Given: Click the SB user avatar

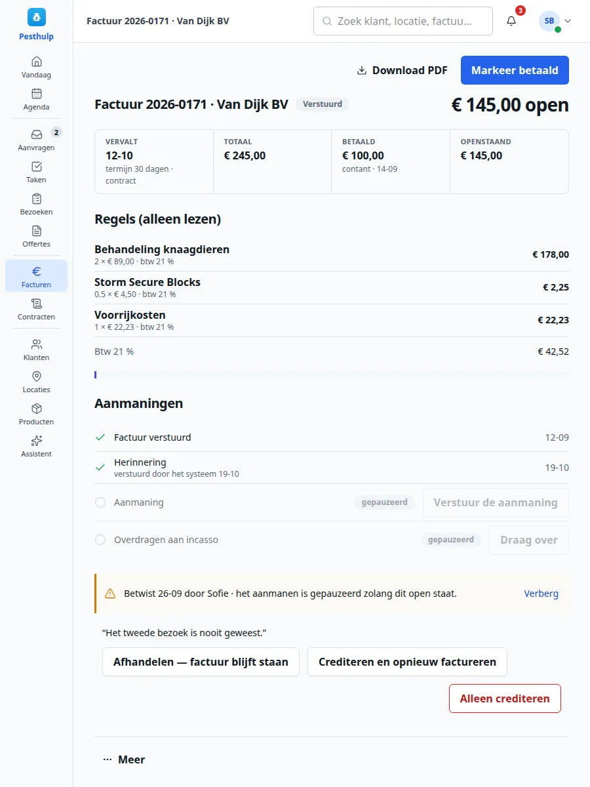Looking at the screenshot, I should coord(549,21).
